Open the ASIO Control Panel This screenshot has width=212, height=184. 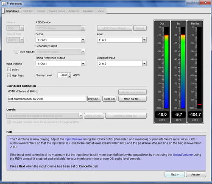pyautogui.click(x=114, y=28)
